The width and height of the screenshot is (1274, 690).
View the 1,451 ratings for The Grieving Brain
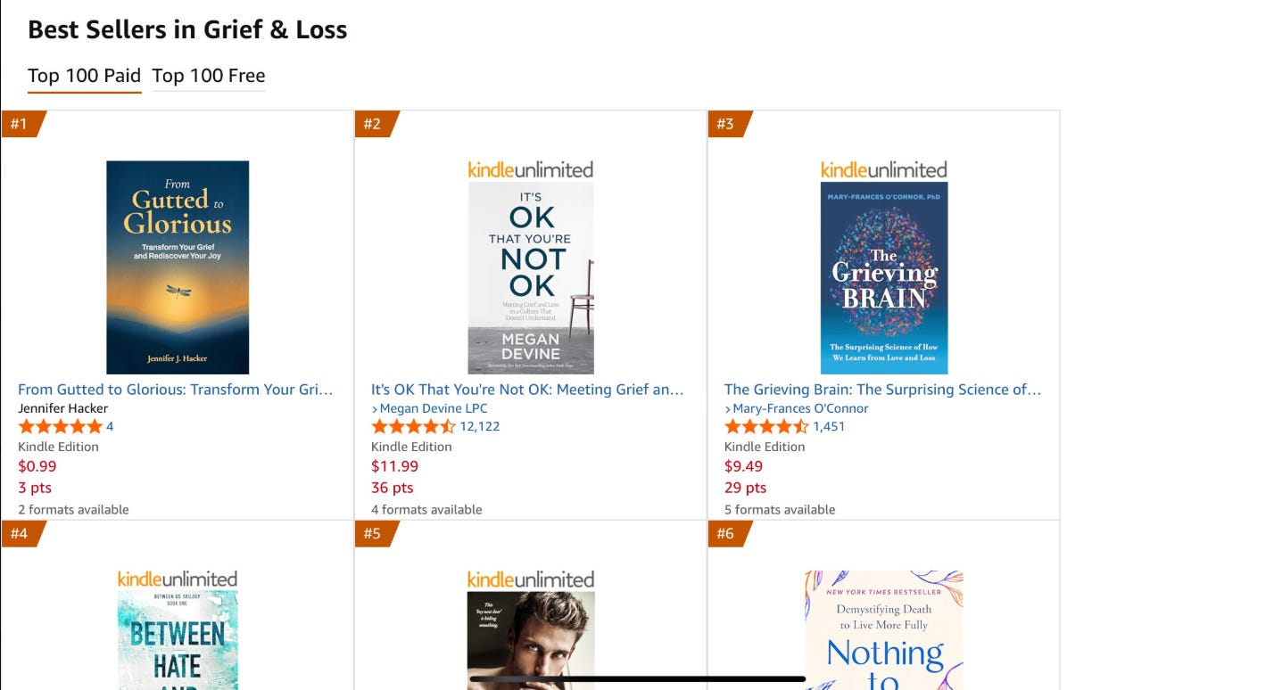point(829,426)
